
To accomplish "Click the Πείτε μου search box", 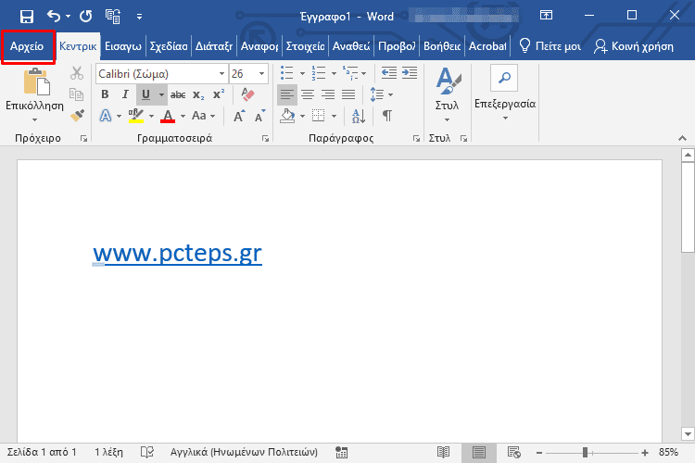I will pos(550,46).
